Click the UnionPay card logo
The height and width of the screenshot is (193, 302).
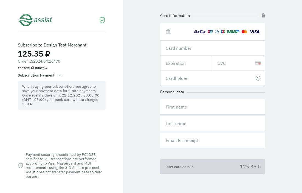click(x=210, y=32)
